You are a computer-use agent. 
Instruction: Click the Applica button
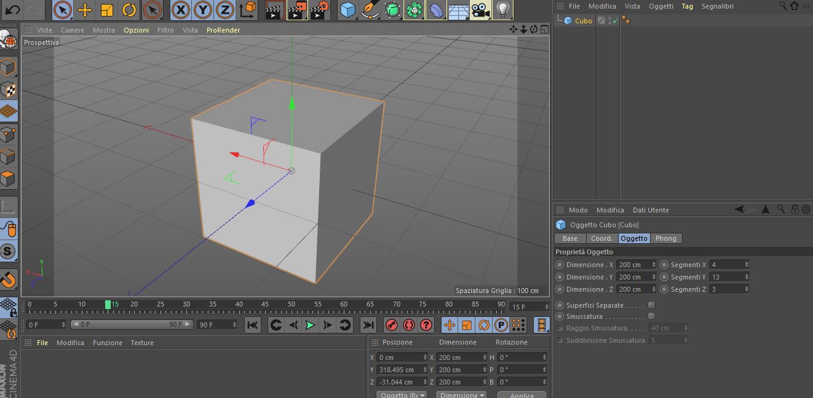pos(522,395)
